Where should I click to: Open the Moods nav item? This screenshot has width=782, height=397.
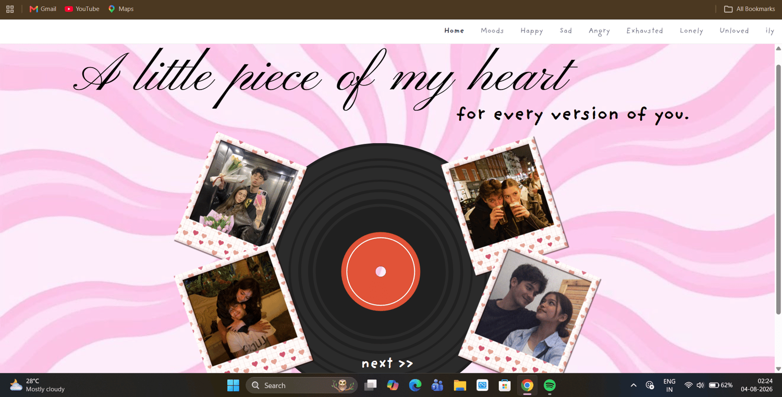tap(492, 31)
